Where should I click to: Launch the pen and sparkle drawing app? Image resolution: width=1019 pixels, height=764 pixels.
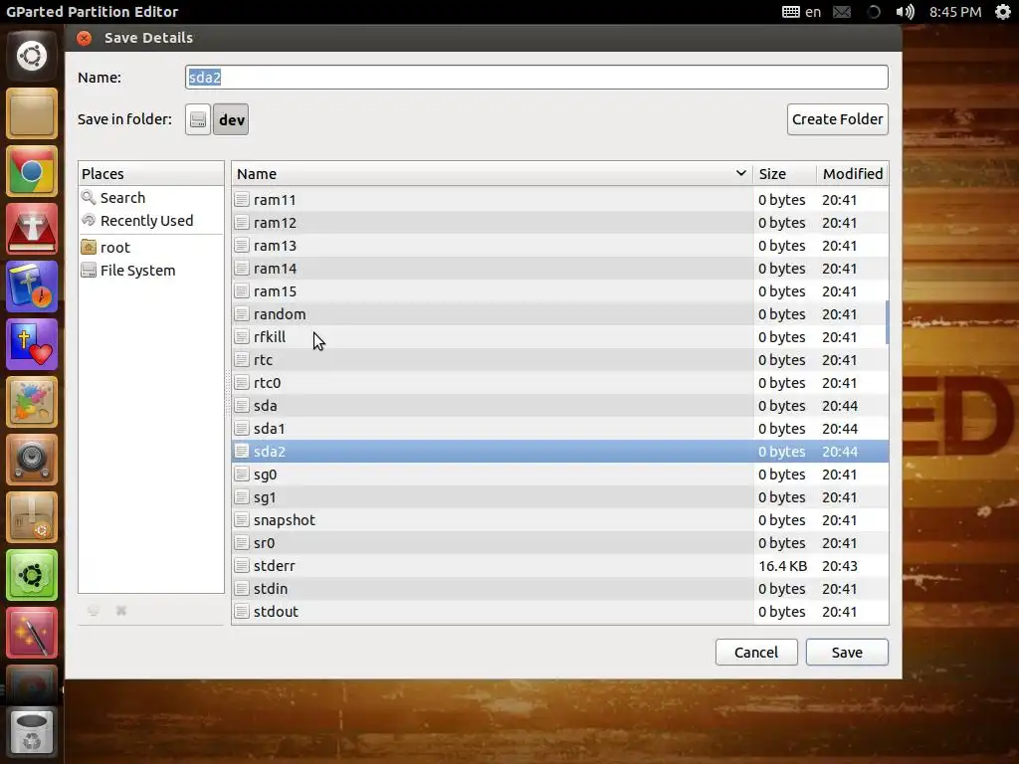pyautogui.click(x=32, y=633)
